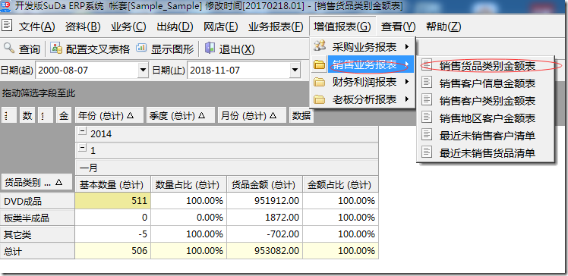This screenshot has width=568, height=276.
Task: Open the 日期(止) date dropdown arrow
Action: click(x=295, y=70)
